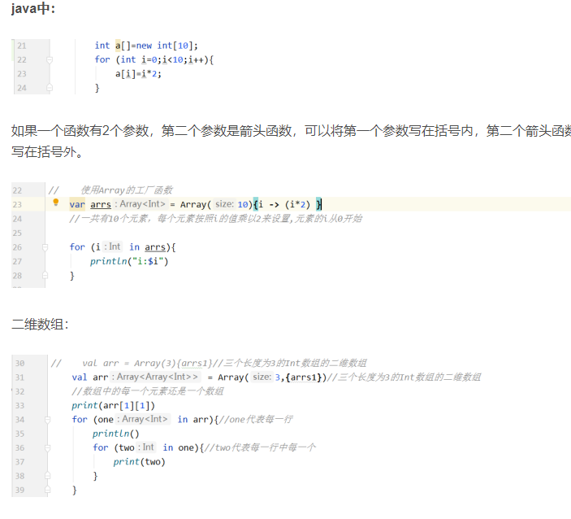
Task: Collapse the 'for (two in one)' fold marker on line 36
Action: tap(47, 448)
